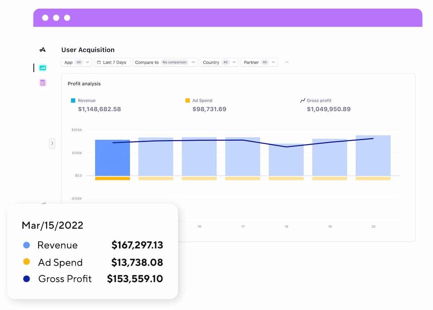The image size is (433, 310).
Task: Toggle the Revenue legend blue square
Action: 73,101
